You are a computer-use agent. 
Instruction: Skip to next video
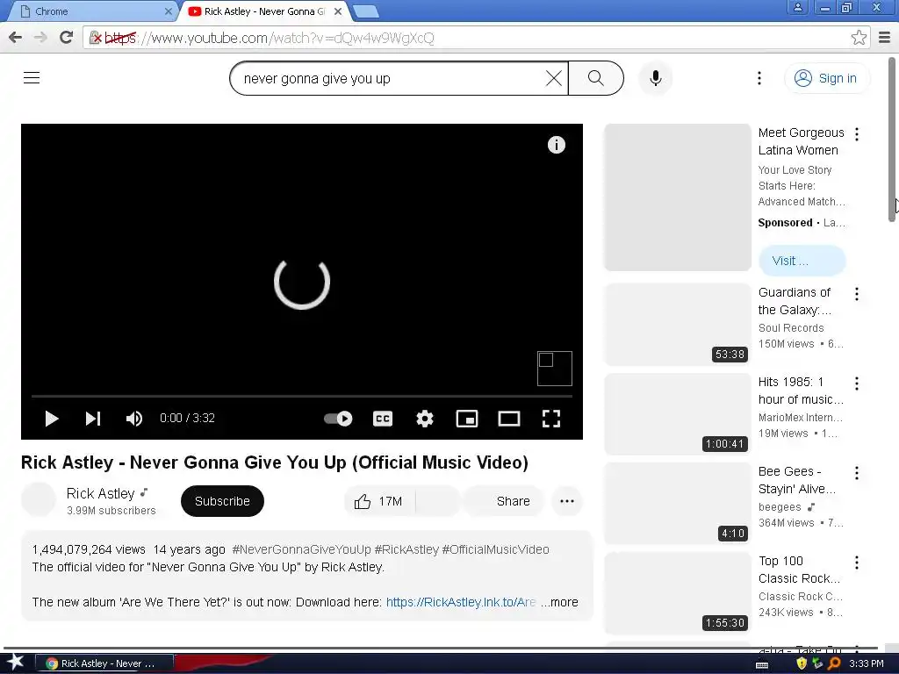click(93, 419)
